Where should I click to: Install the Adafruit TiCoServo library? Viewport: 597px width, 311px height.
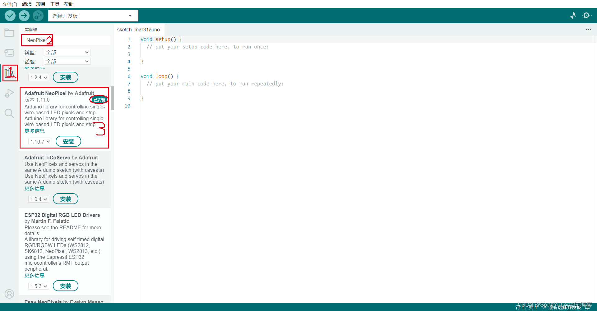66,199
